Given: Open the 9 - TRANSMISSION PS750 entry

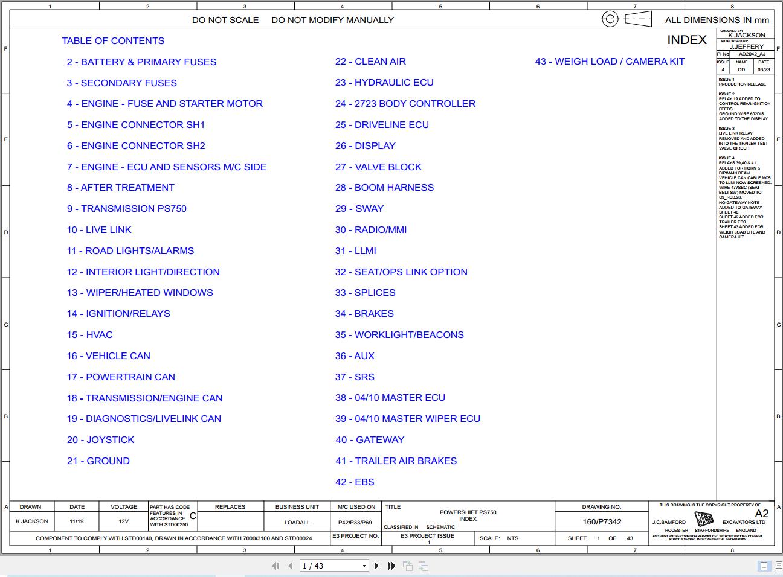Looking at the screenshot, I should 127,208.
